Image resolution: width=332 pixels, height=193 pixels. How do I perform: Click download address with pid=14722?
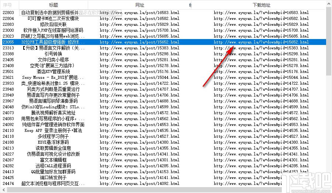261,83
